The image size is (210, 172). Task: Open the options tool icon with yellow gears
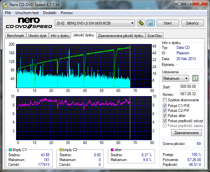click(x=141, y=23)
